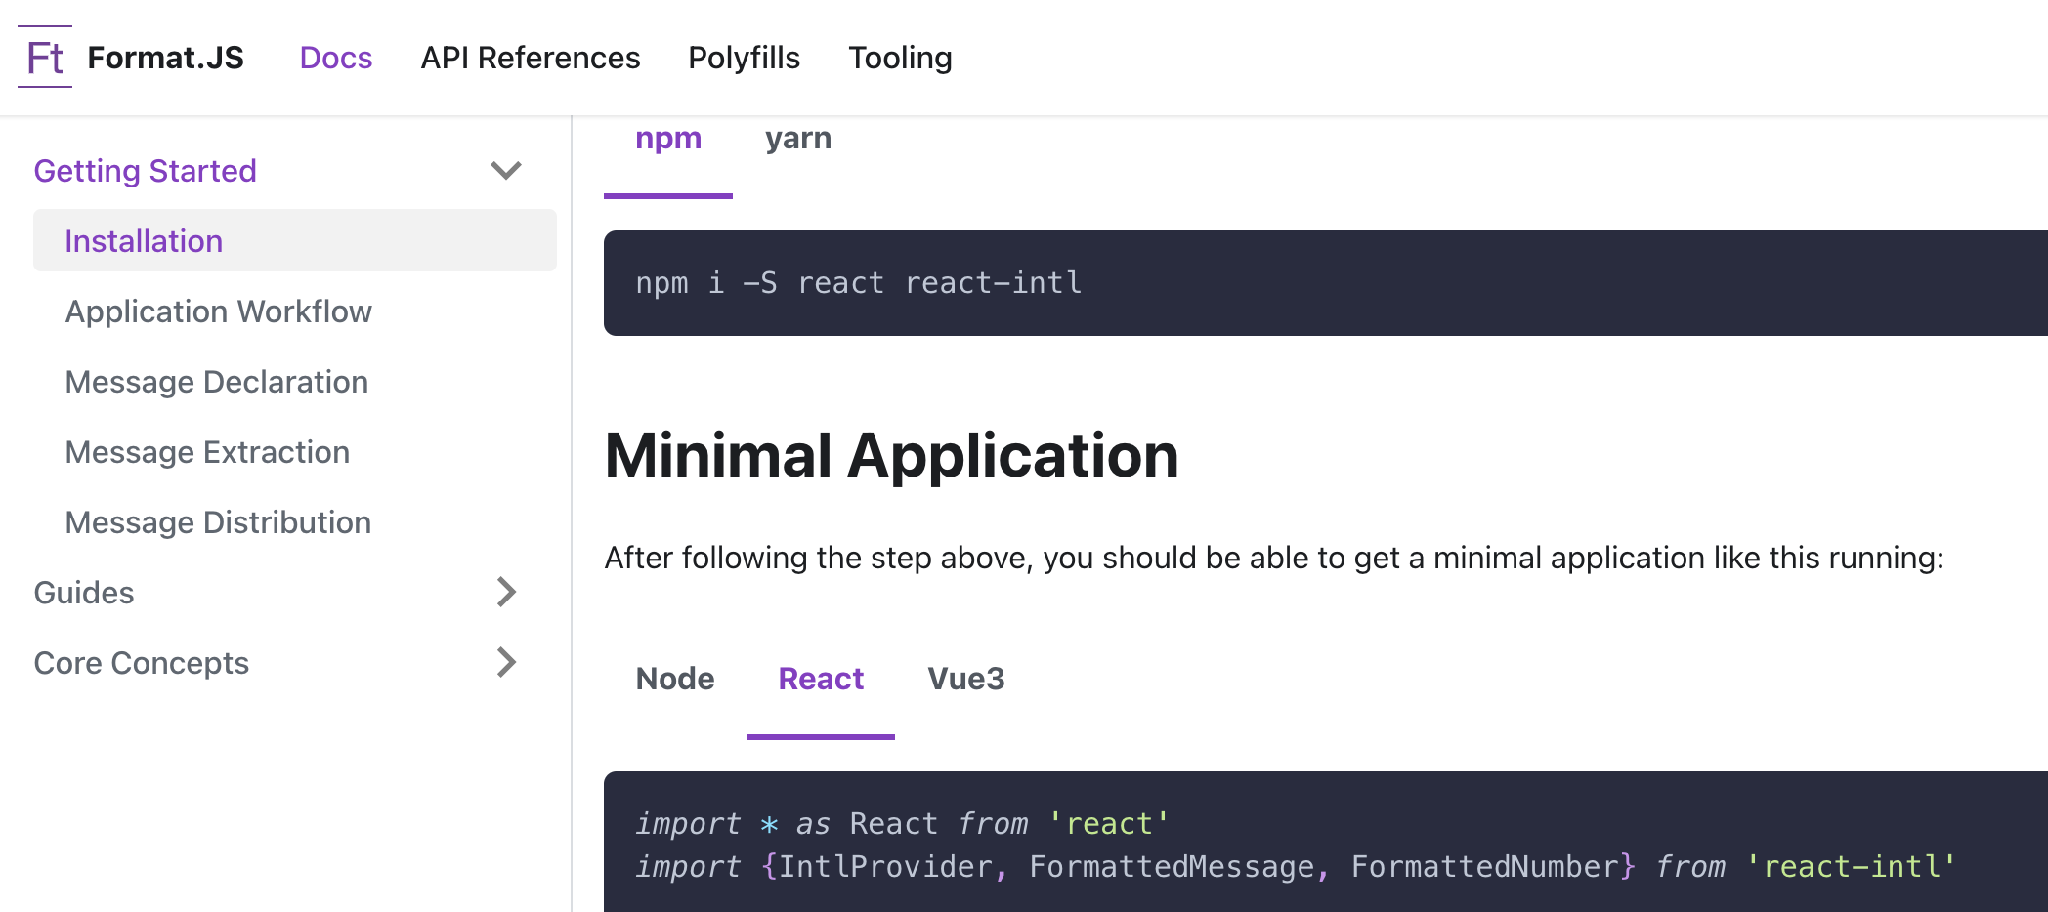Select the Core Concepts sidebar category
Image resolution: width=2048 pixels, height=912 pixels.
point(142,662)
